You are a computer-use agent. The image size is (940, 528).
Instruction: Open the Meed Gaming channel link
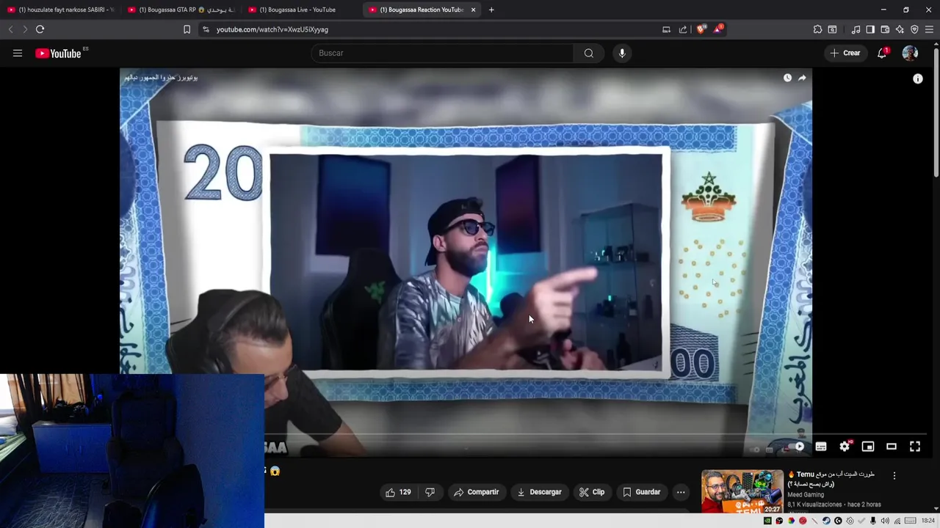[806, 495]
